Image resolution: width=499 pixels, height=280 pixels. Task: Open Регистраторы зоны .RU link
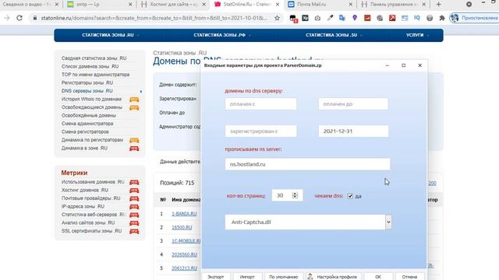point(87,83)
